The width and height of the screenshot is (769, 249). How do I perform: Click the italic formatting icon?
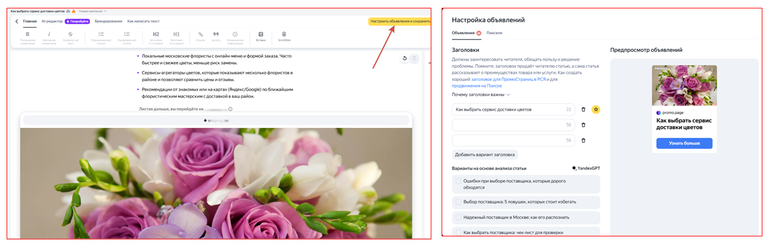tap(49, 35)
